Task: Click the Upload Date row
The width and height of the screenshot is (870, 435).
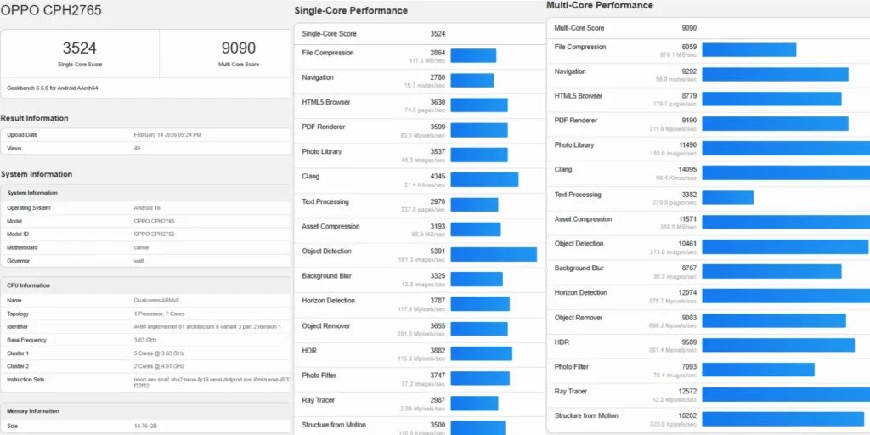Action: (144, 134)
